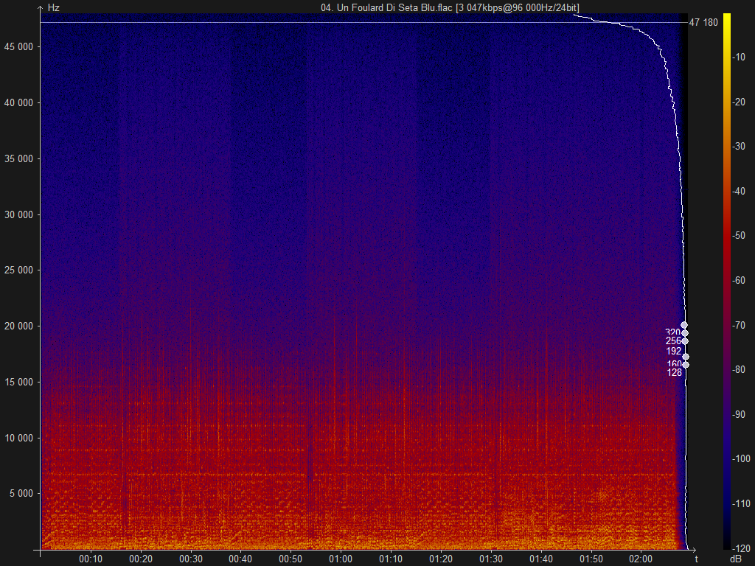Click the '-90' dB scale label
755x566 pixels.
(x=739, y=414)
